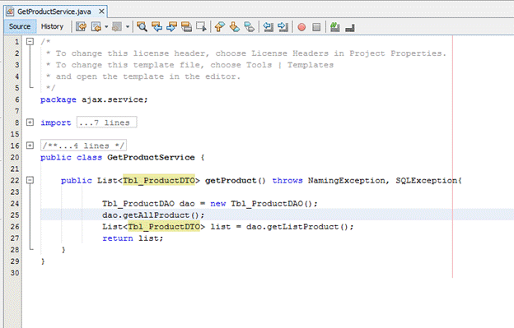This screenshot has height=328, width=514.
Task: Click the 'package' keyword on line 6
Action: click(58, 99)
